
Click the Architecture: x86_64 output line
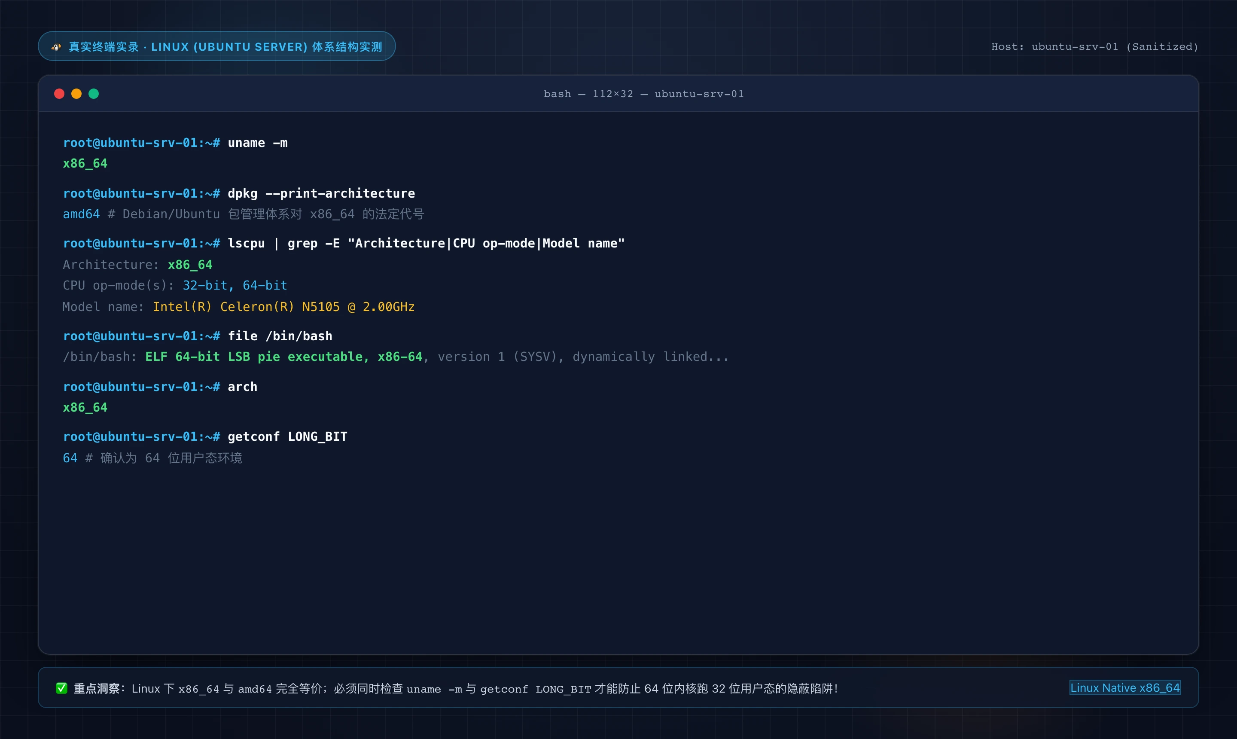point(137,265)
